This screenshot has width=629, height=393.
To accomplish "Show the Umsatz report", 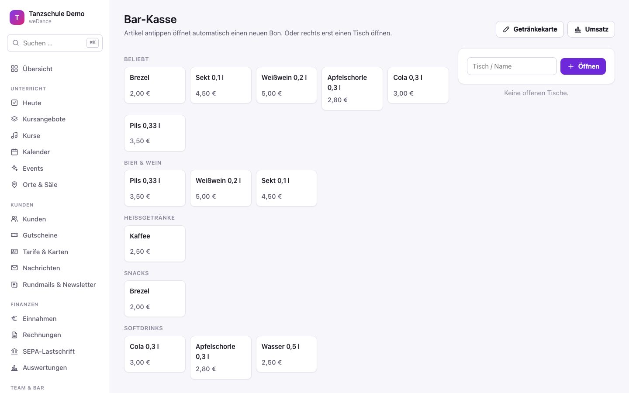I will pyautogui.click(x=591, y=29).
